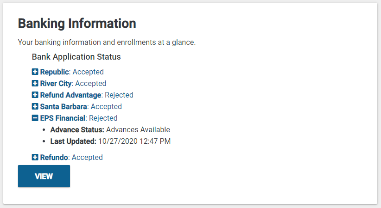
Task: Click the Accepted status for Refundo
Action: [87, 158]
